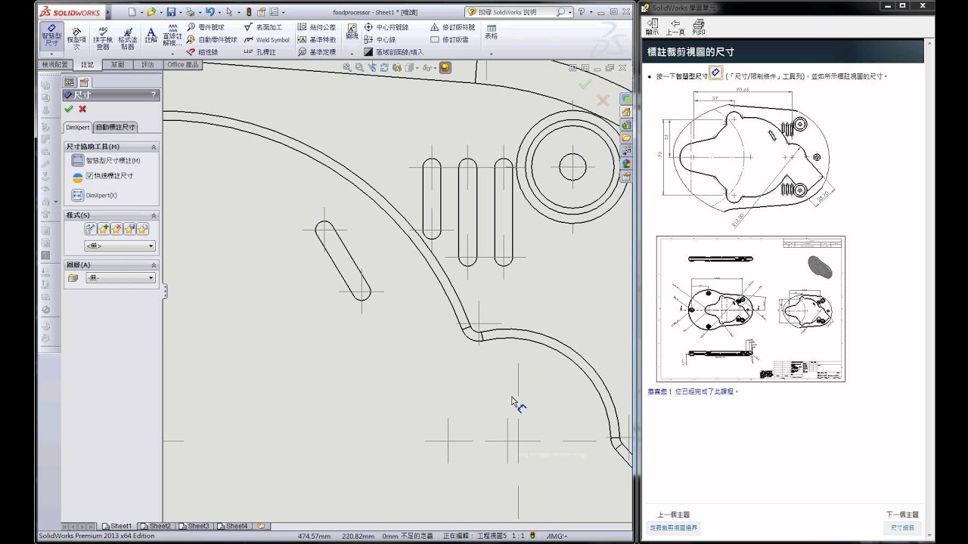This screenshot has height=544, width=968.
Task: Click 列印 (Print) in tutorial window
Action: [x=699, y=27]
